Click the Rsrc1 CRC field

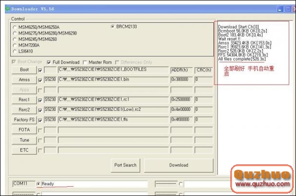[x=204, y=100]
